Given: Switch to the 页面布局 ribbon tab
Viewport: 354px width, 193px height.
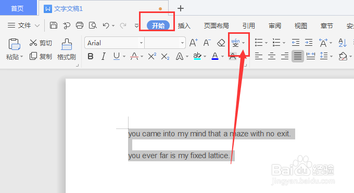Looking at the screenshot, I should click(216, 25).
